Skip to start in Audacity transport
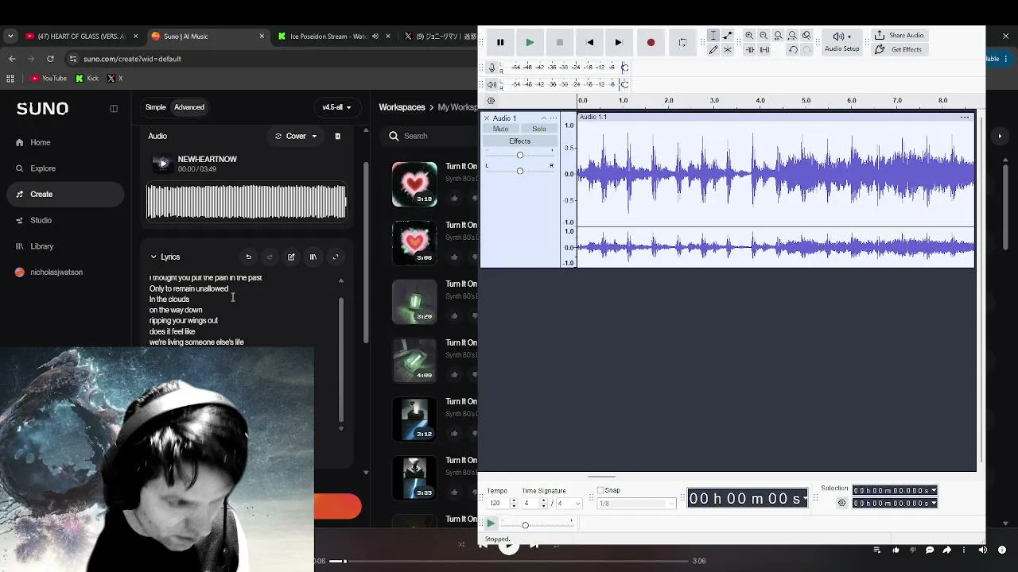Screen dimensions: 1018x572 tap(589, 42)
